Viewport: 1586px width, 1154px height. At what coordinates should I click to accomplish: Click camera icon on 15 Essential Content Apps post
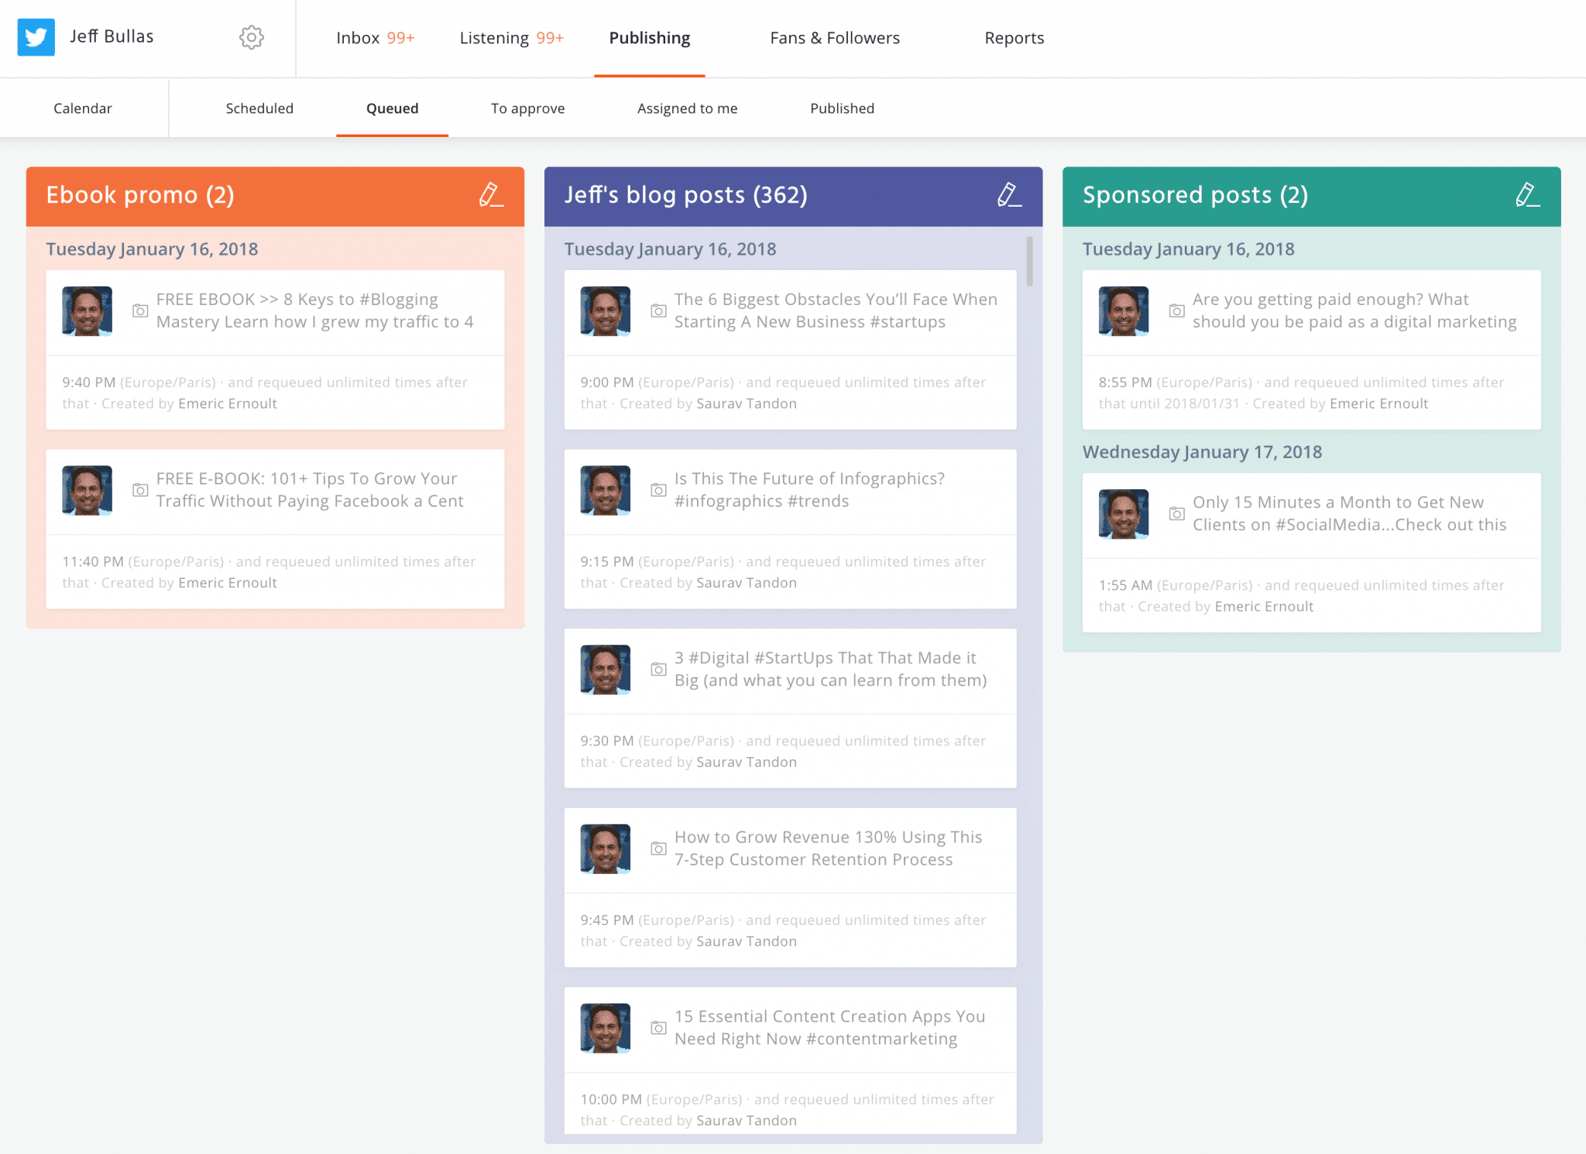(658, 1028)
